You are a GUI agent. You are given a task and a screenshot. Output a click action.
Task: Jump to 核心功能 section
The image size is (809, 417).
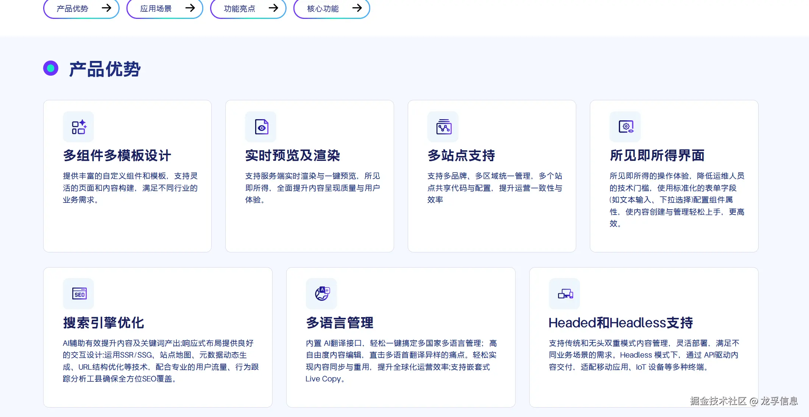pyautogui.click(x=331, y=8)
